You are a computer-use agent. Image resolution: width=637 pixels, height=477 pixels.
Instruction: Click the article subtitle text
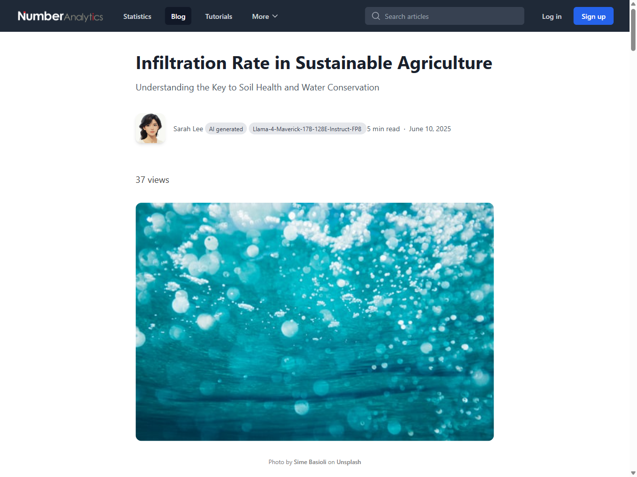257,87
